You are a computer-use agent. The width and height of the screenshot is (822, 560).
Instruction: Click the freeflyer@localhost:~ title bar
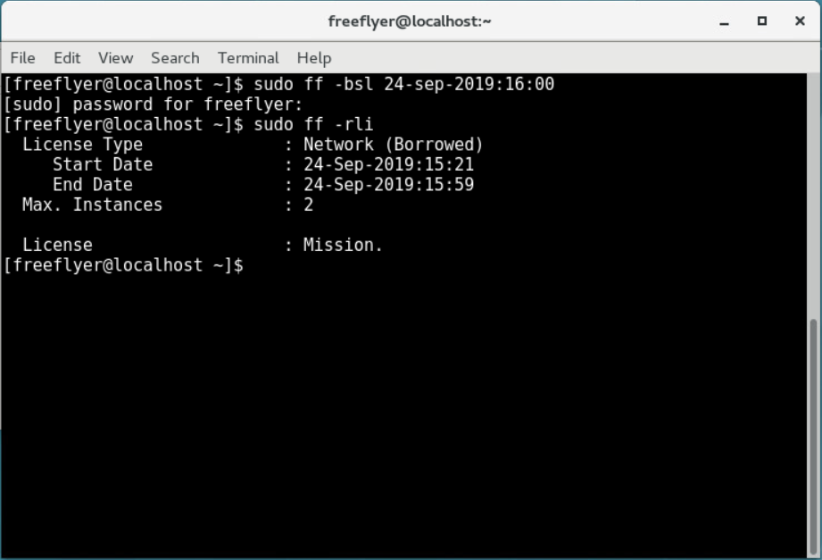410,21
